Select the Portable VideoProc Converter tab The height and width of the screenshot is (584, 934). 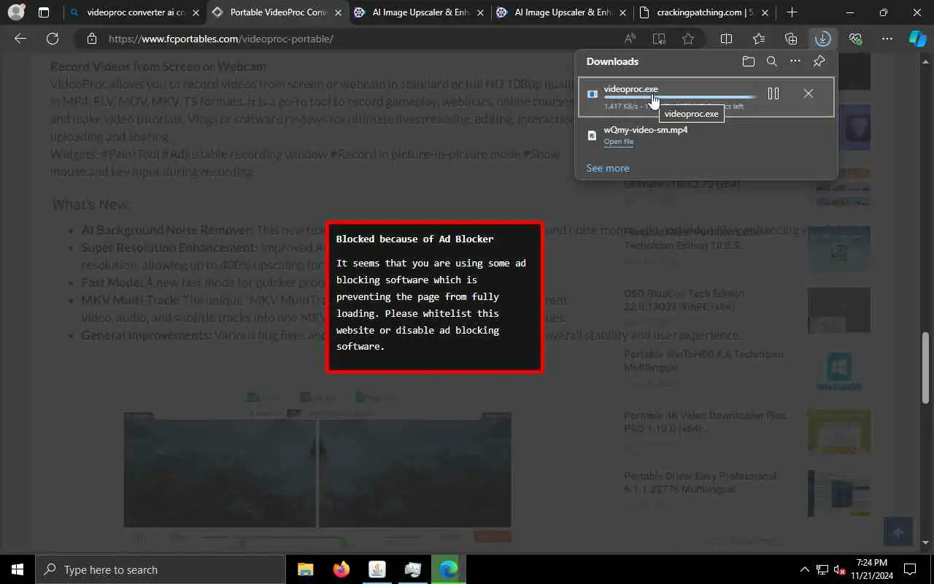[277, 12]
